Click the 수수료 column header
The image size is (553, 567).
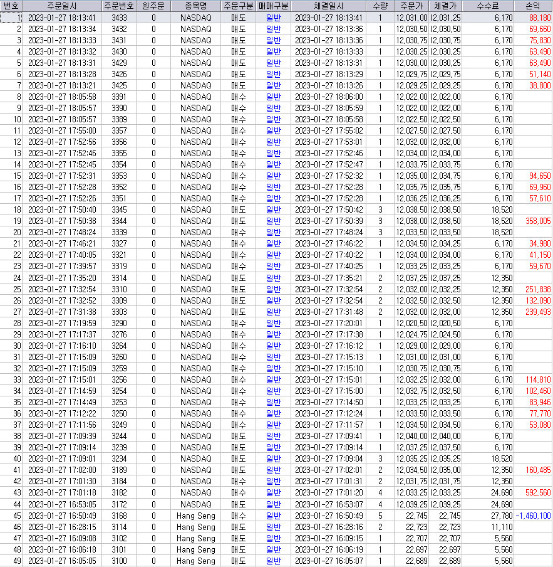(x=488, y=6)
